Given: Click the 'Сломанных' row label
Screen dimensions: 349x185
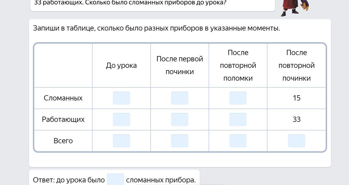Looking at the screenshot, I should coord(63,98).
